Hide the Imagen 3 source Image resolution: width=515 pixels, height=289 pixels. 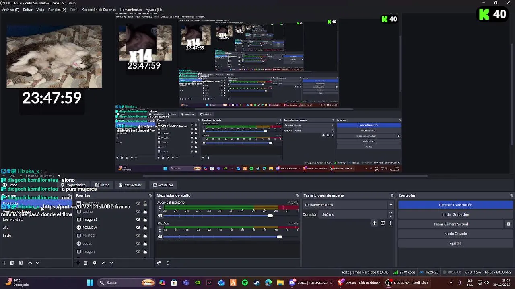pos(138,220)
